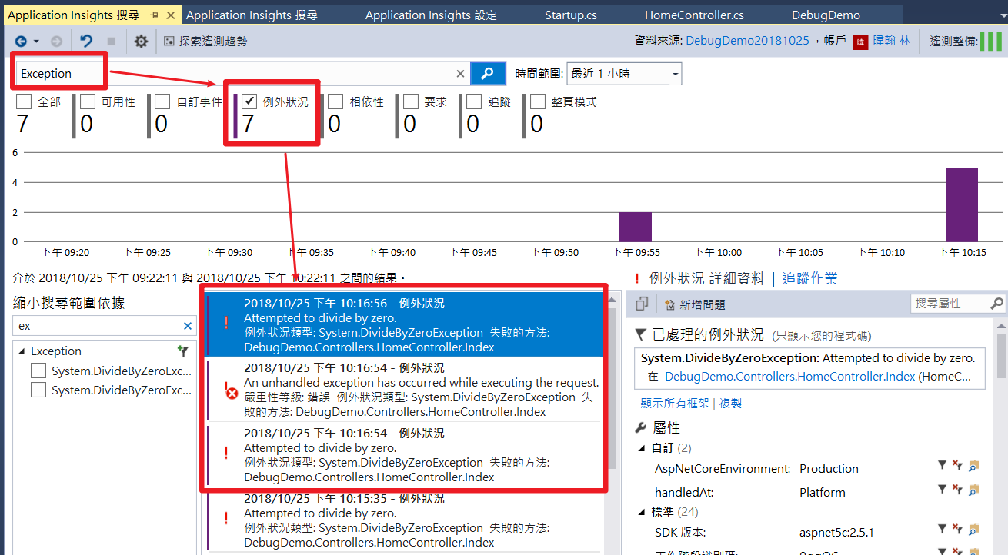Screen dimensions: 1008x555
Task: Click the green telemetry readiness bars
Action: [990, 42]
